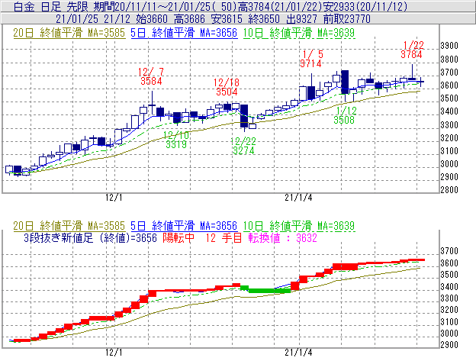Select the 1/5 3714 high label
Image resolution: width=476 pixels, height=361 pixels.
pos(311,59)
